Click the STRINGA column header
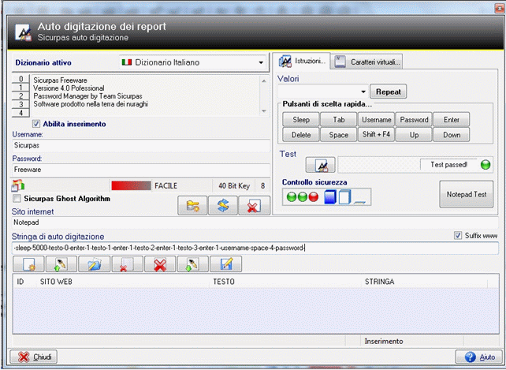 380,282
